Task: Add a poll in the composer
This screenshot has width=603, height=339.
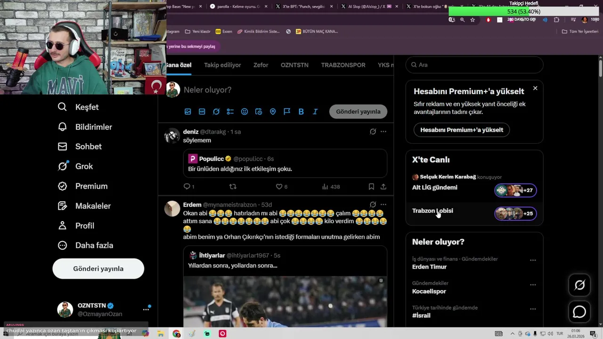Action: click(230, 112)
